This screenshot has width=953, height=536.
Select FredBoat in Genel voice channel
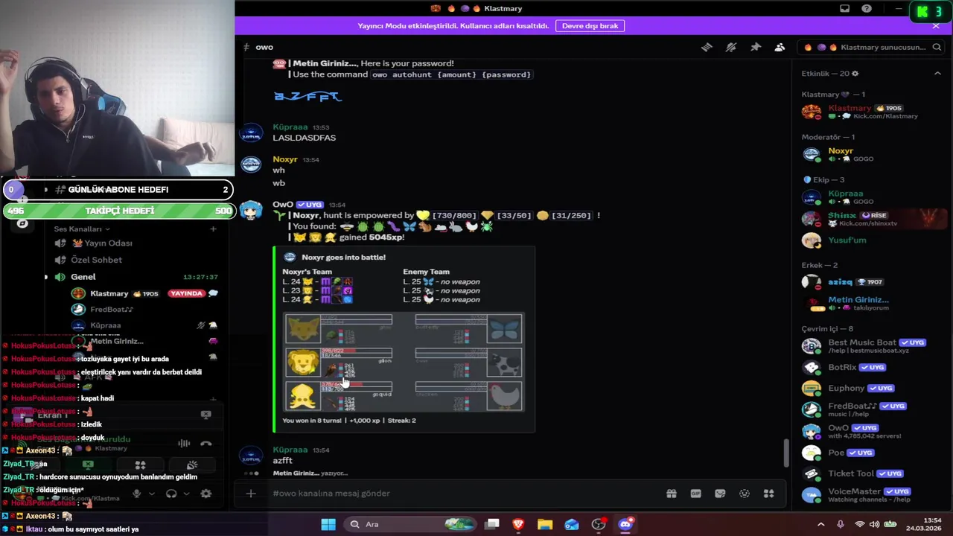click(x=112, y=310)
